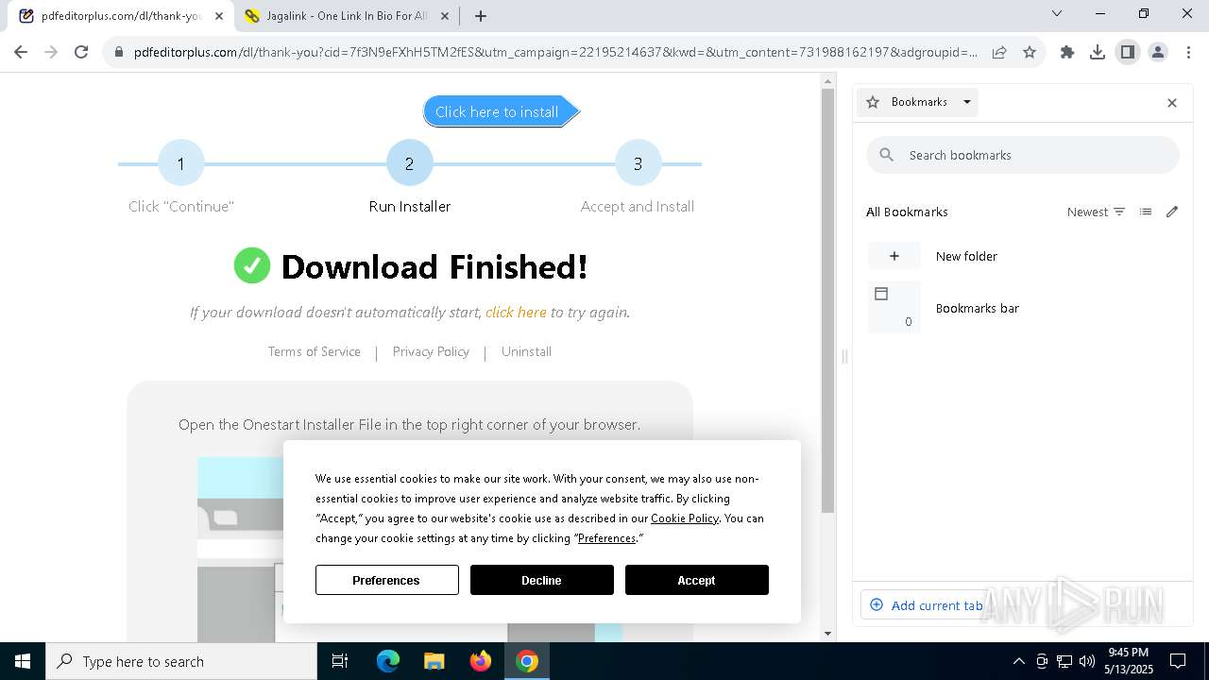Show hidden system tray icons
1209x680 pixels.
pos(1018,661)
